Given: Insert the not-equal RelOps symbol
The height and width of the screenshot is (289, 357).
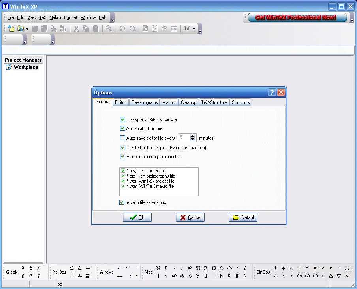Looking at the screenshot, I should click(80, 276).
